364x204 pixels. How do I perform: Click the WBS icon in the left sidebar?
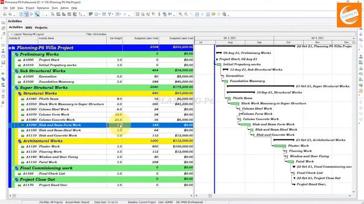(x=3, y=79)
